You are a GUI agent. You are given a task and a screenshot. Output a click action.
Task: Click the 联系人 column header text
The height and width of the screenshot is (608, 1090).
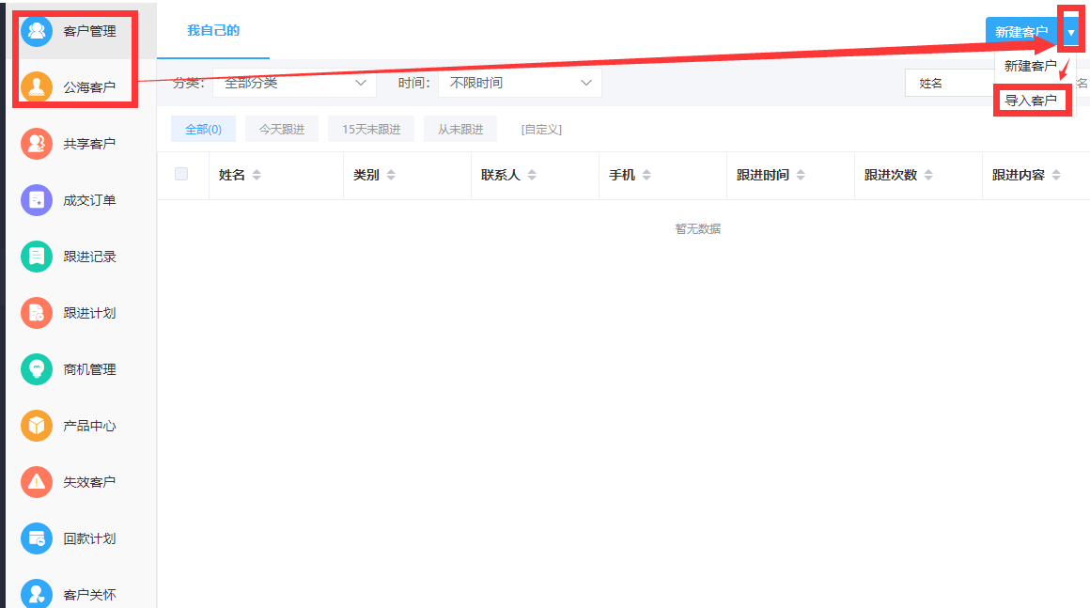point(501,175)
